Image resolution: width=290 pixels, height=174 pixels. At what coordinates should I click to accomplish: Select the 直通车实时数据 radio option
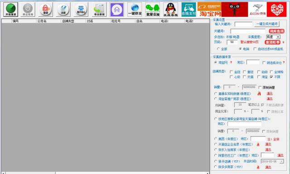[x=216, y=93]
